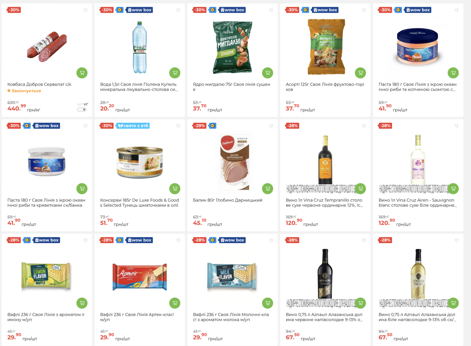Click the свято з атб badge
This screenshot has width=471, height=346.
(133, 126)
